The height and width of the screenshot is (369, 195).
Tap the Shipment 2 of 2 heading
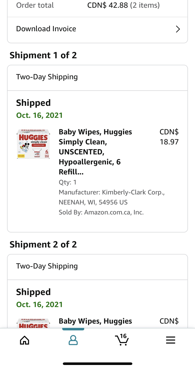click(43, 244)
